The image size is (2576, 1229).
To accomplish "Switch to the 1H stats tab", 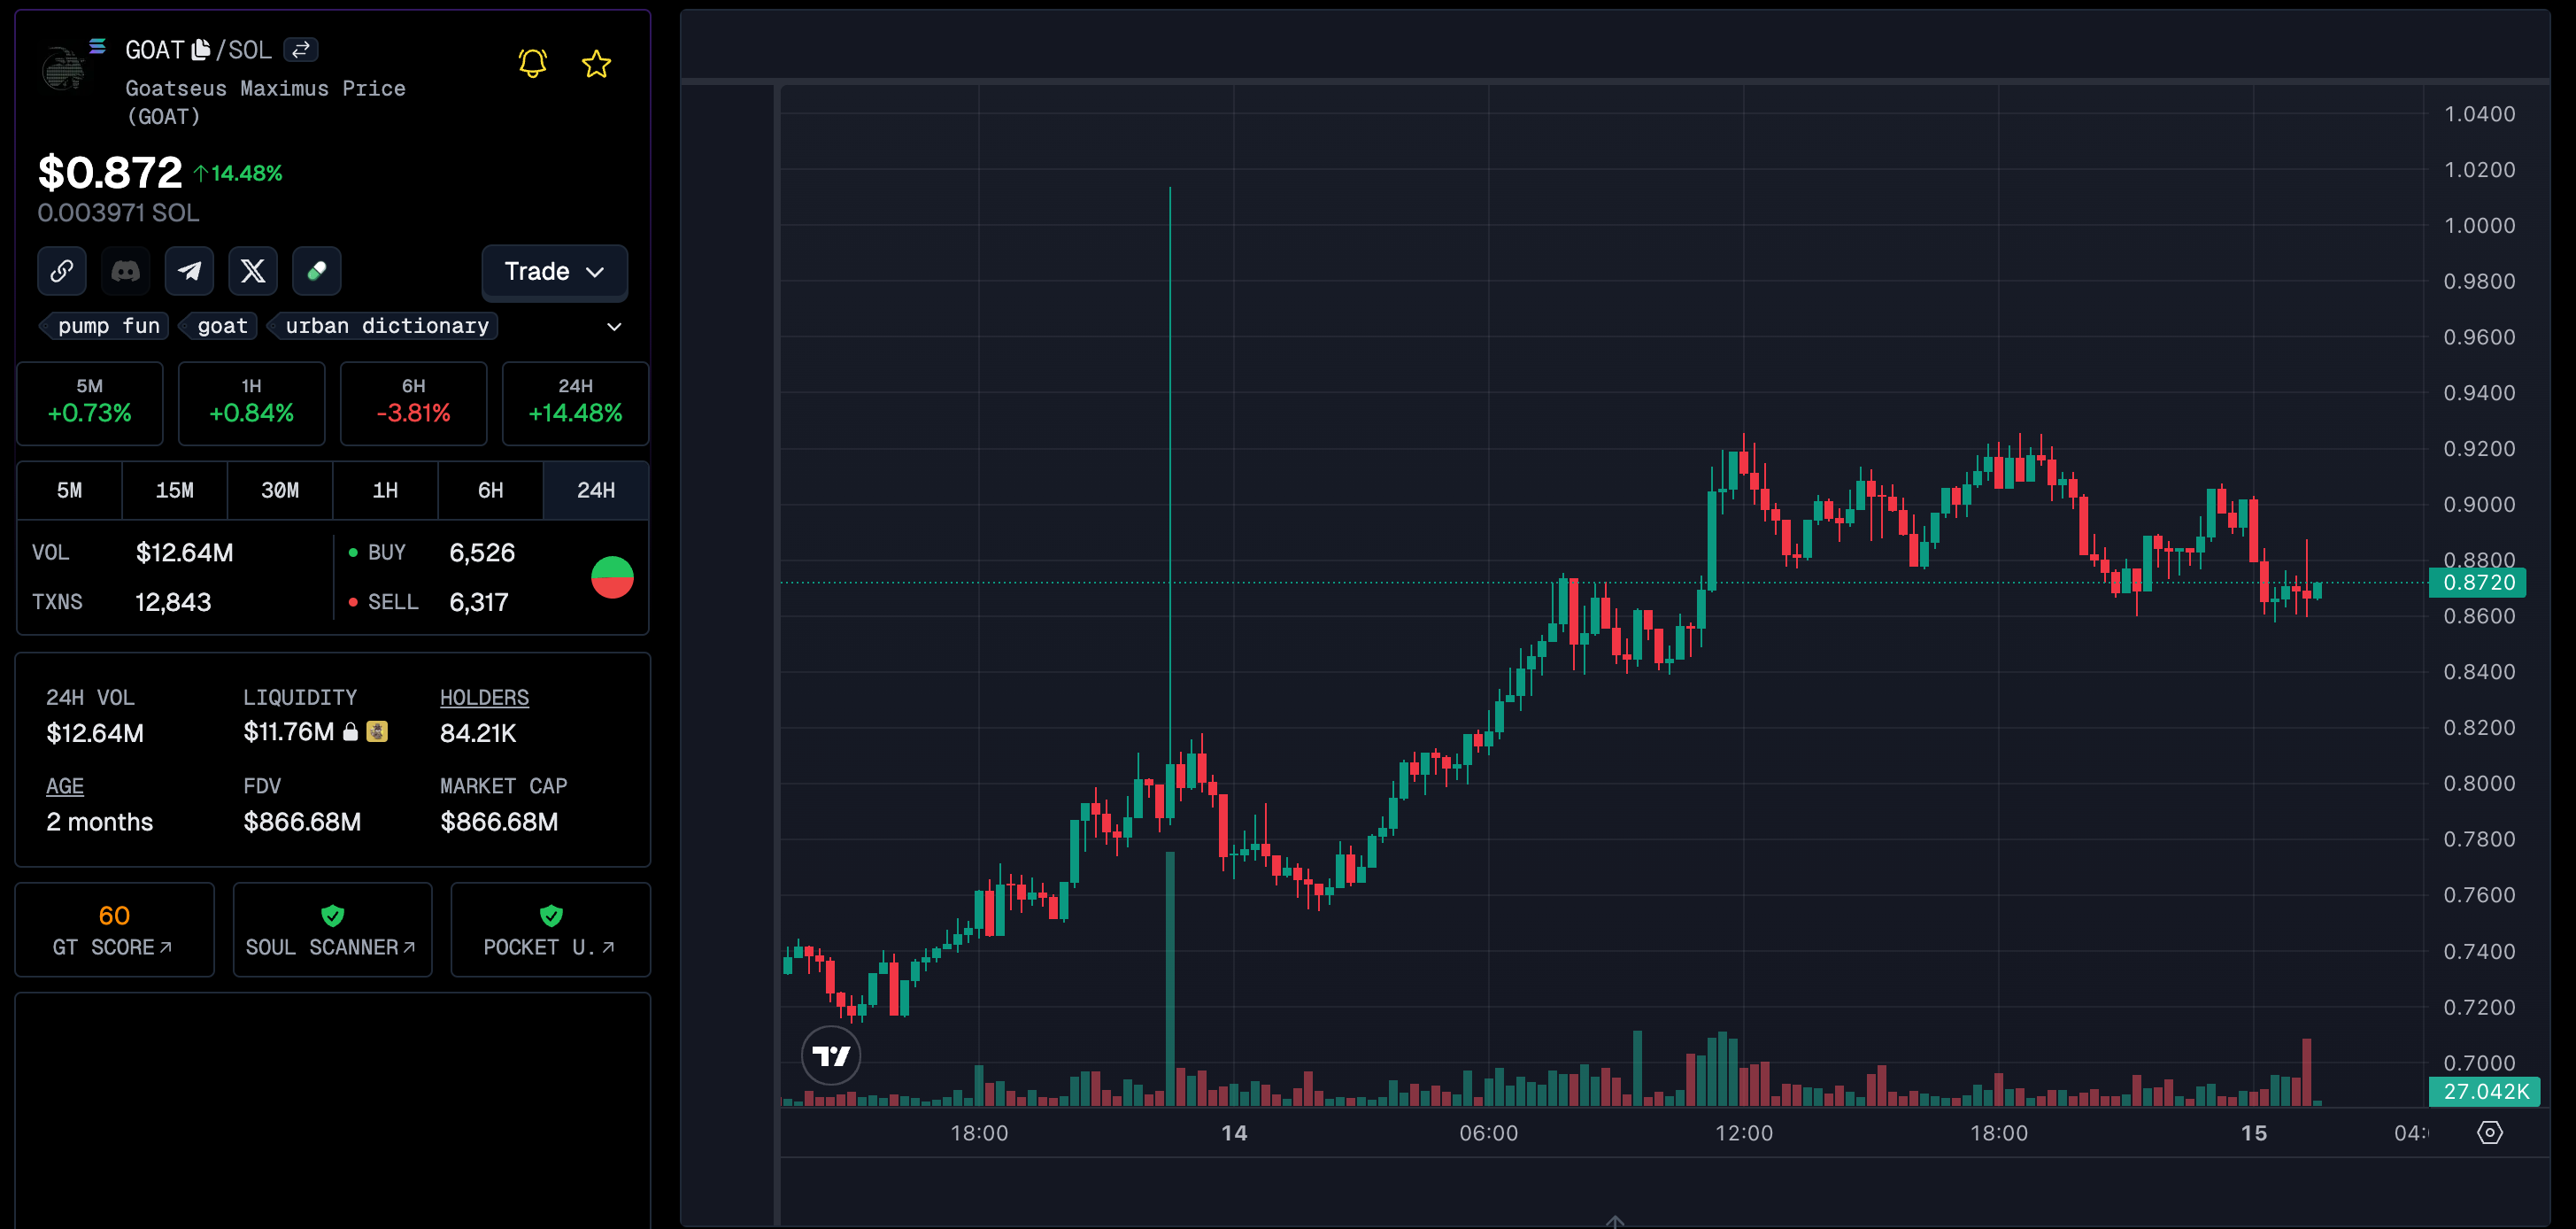I will pyautogui.click(x=385, y=490).
